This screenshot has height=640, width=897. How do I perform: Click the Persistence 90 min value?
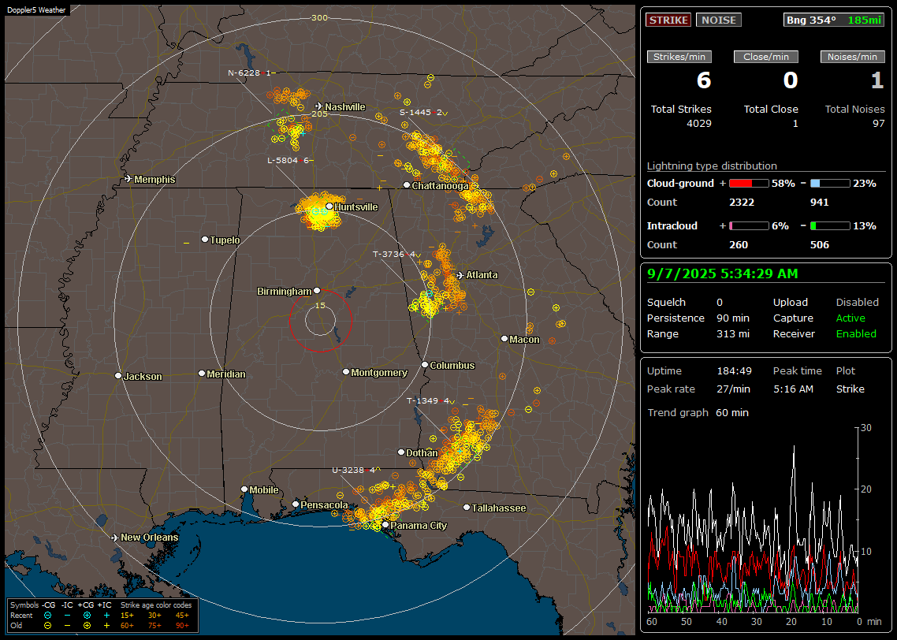coord(733,318)
